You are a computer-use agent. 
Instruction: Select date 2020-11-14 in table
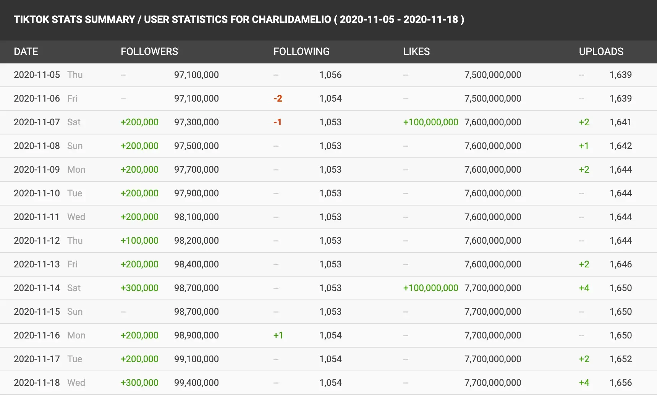click(x=37, y=288)
